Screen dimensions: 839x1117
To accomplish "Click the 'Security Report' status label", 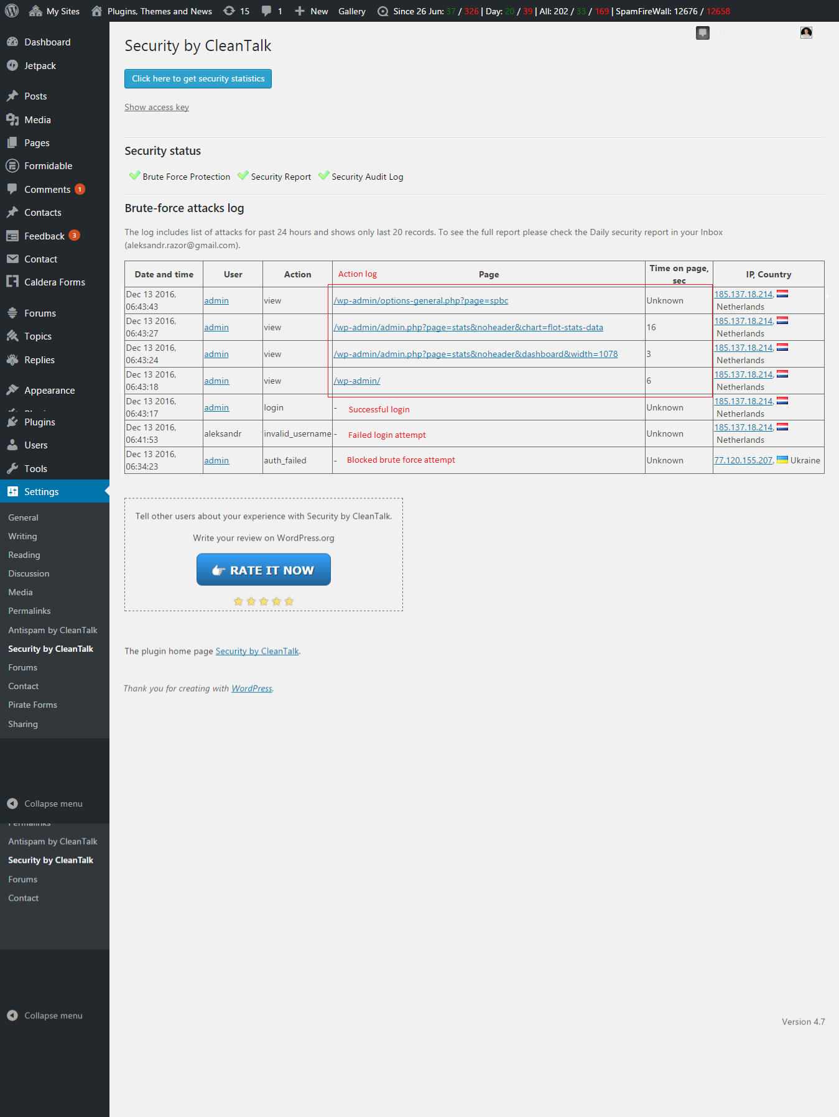I will (281, 177).
